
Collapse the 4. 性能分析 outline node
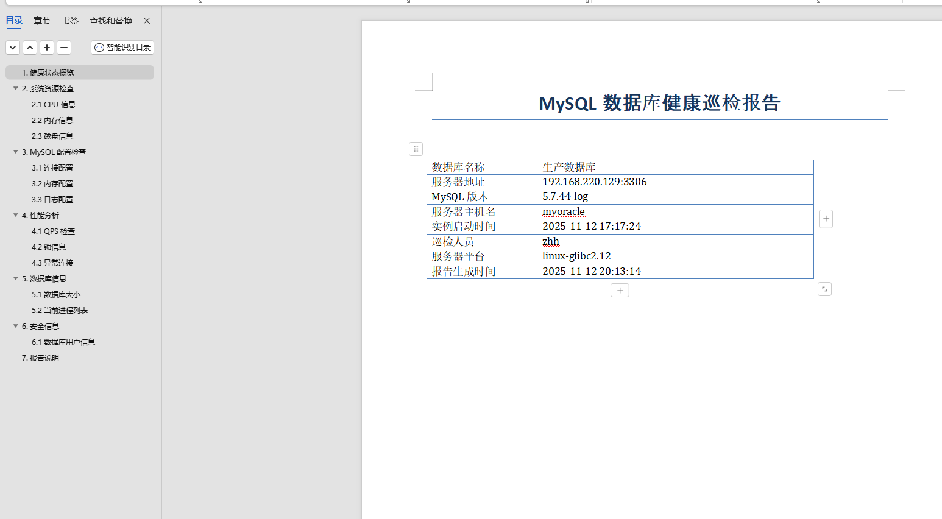[x=16, y=215]
